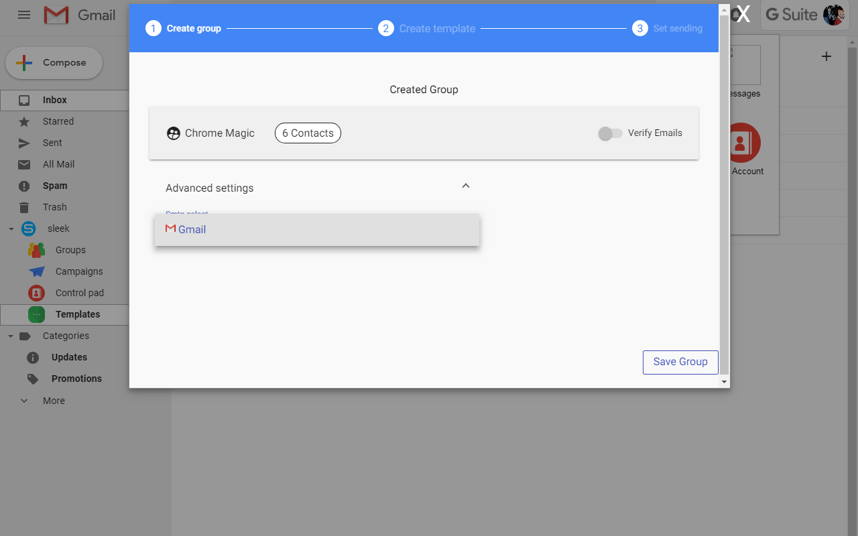Screen dimensions: 858x536
Task: Select Gmail in the SMTP dropdown
Action: (317, 229)
